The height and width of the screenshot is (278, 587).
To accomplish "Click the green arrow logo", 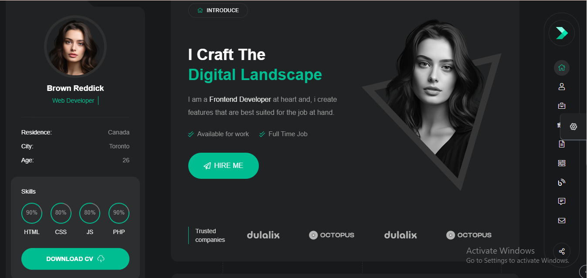I will coord(562,33).
